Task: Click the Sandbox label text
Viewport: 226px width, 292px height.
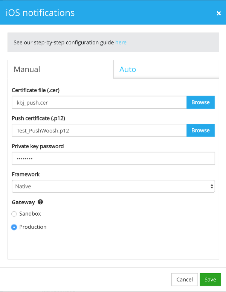Action: (30, 214)
